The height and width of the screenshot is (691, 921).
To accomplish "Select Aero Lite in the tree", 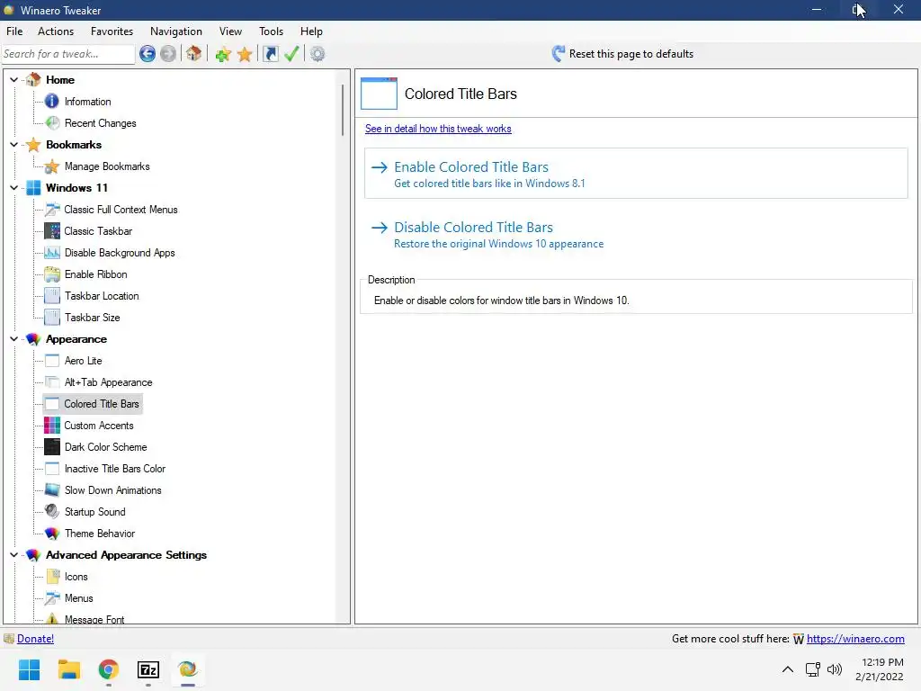I will (x=84, y=361).
